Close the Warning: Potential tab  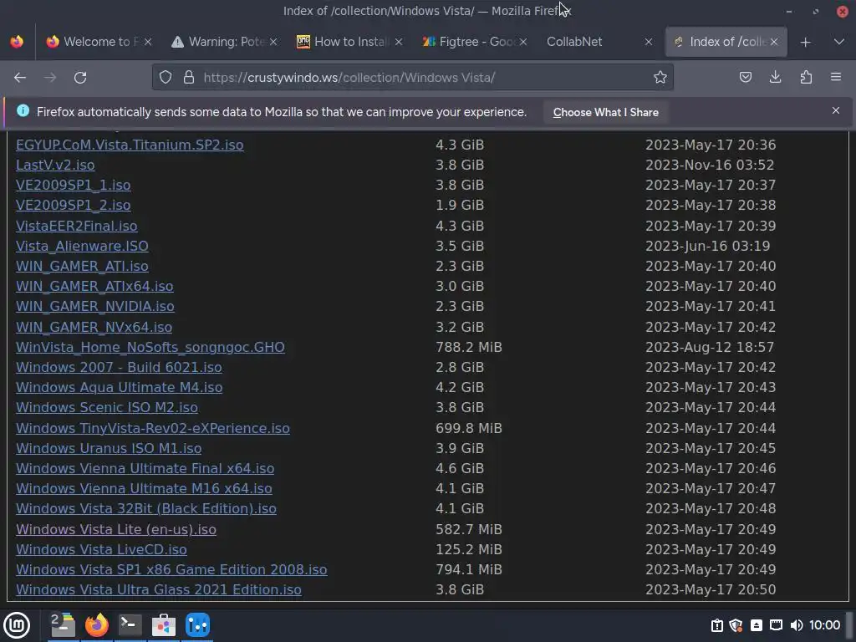coord(273,42)
